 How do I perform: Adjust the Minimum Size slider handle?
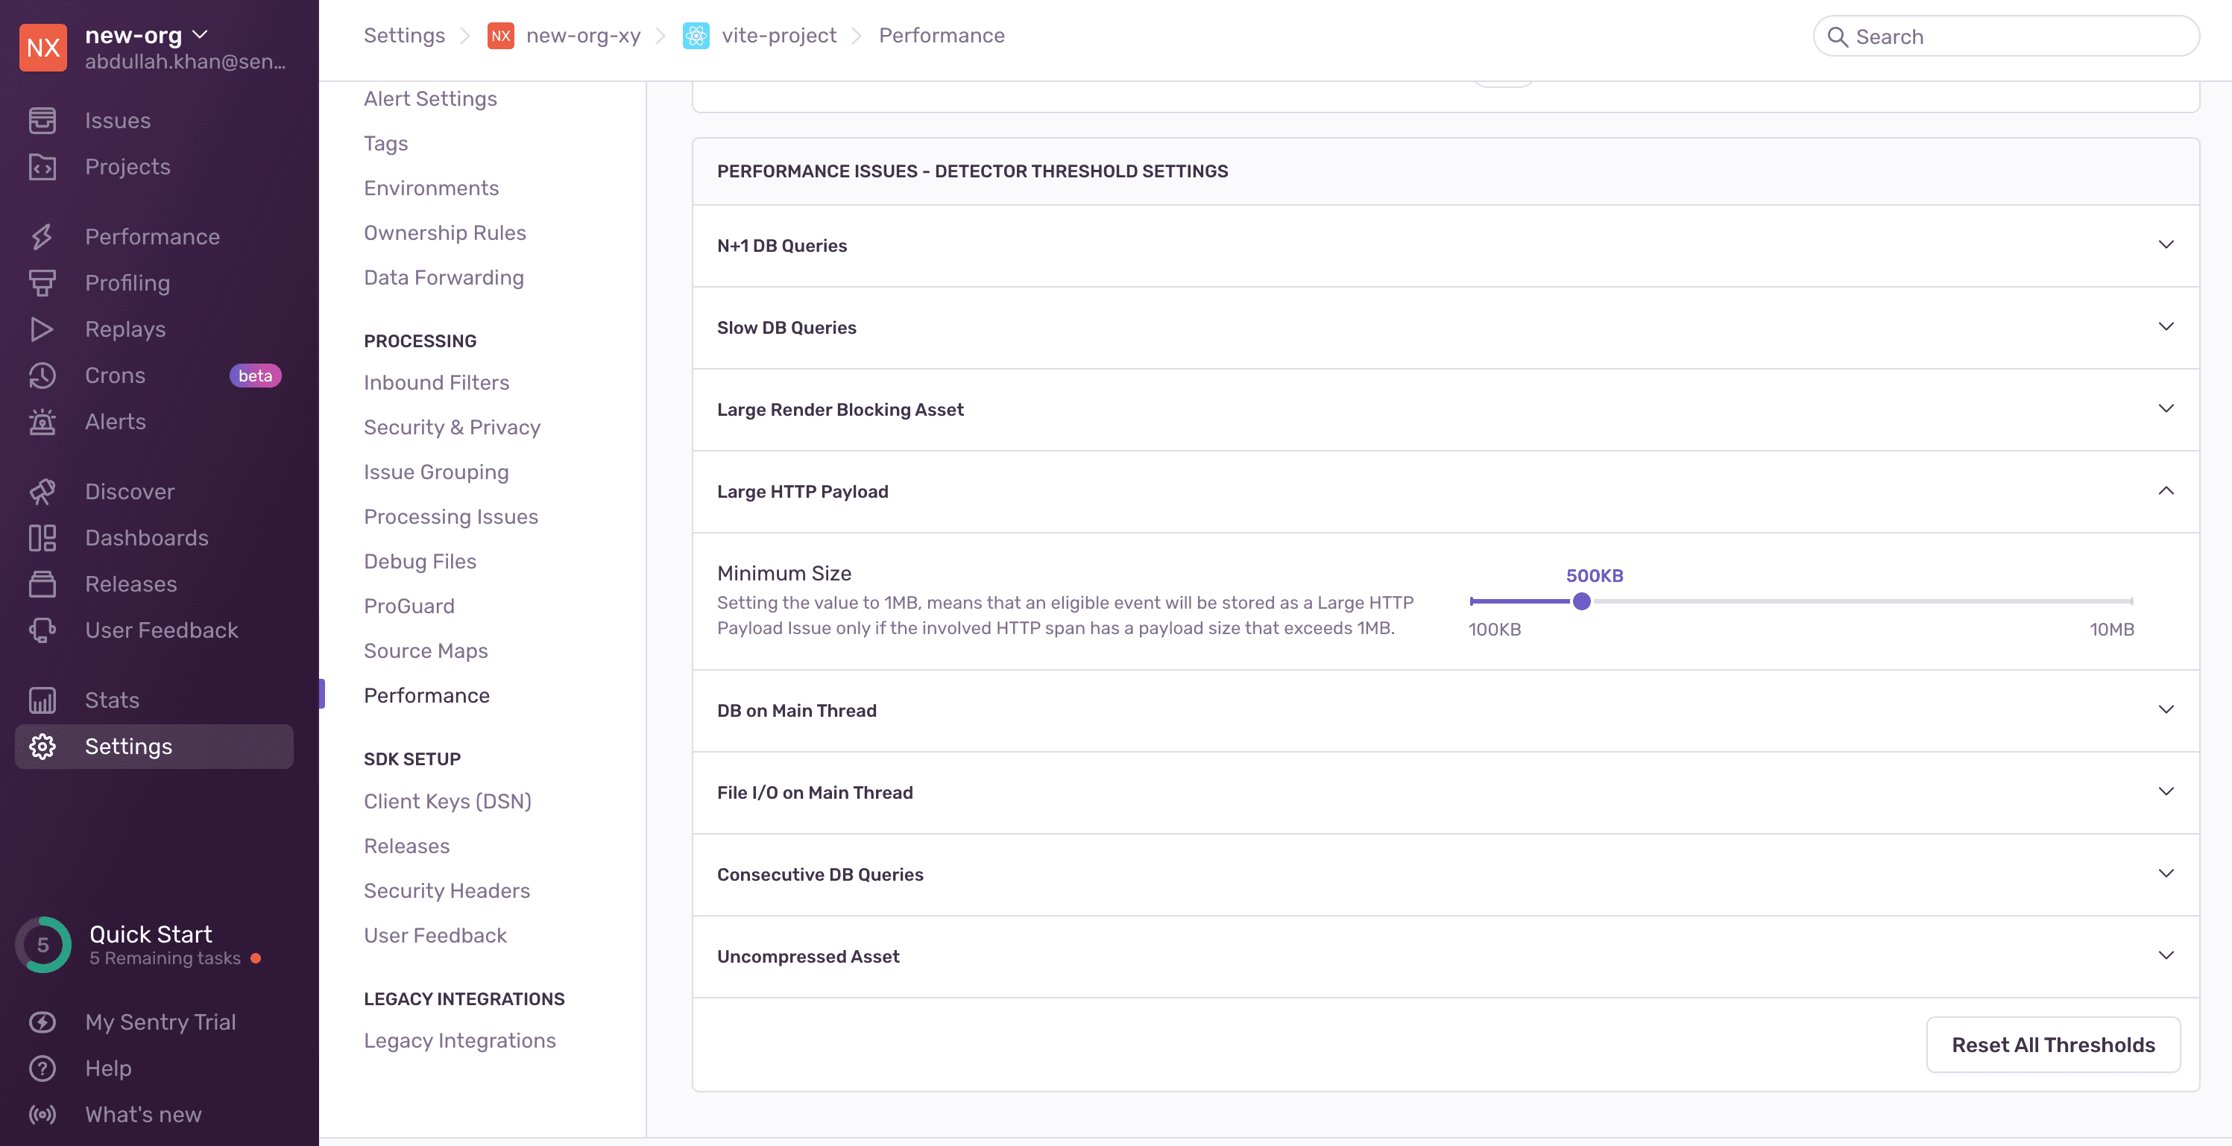tap(1582, 601)
